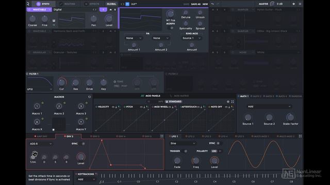Open the mod panels gear settings

(x=228, y=102)
